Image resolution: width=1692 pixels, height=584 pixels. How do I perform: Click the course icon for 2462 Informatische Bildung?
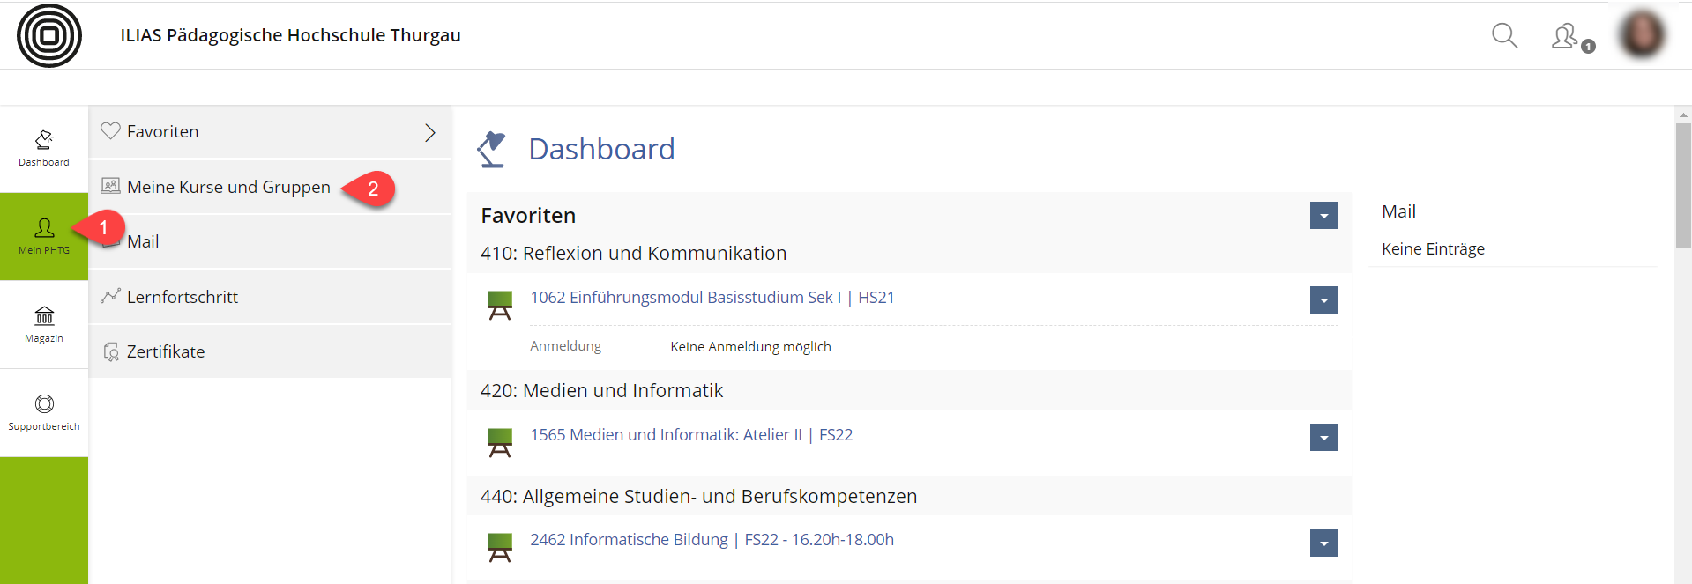tap(500, 547)
